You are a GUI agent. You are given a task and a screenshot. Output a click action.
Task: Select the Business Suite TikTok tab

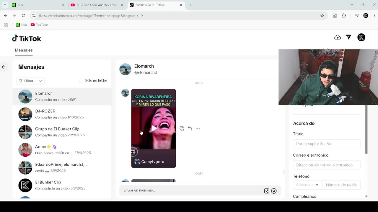tap(156, 5)
